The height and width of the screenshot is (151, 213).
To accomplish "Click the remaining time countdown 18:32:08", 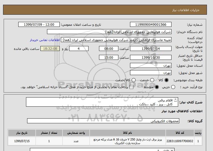I will (x=50, y=48).
